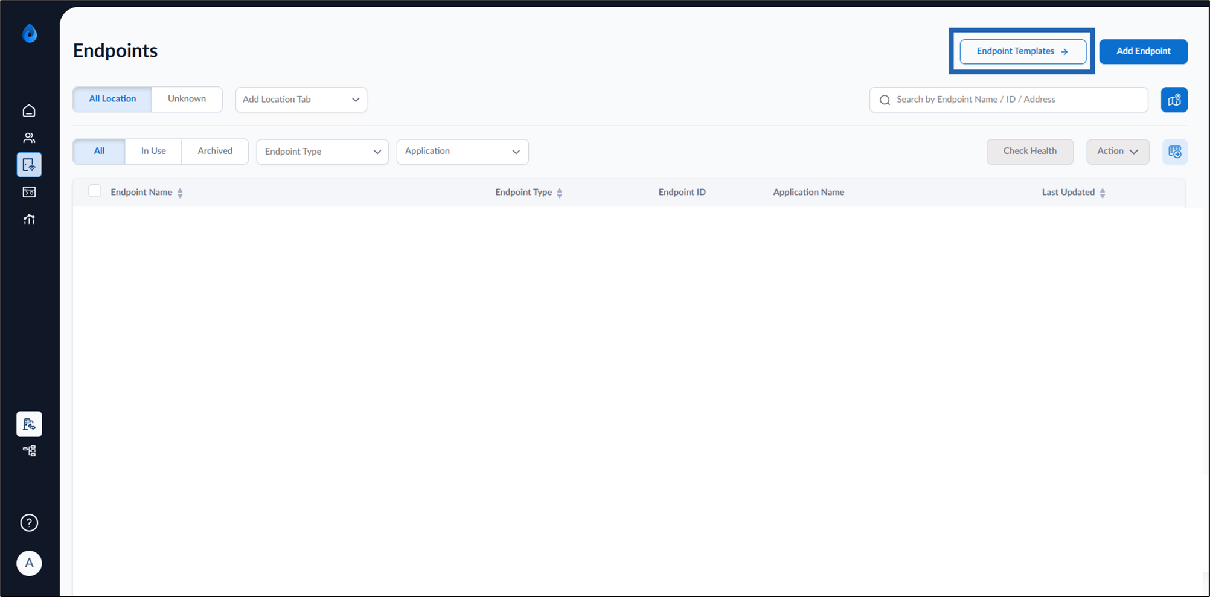Open the Home icon in the sidebar
The image size is (1210, 597).
(29, 110)
